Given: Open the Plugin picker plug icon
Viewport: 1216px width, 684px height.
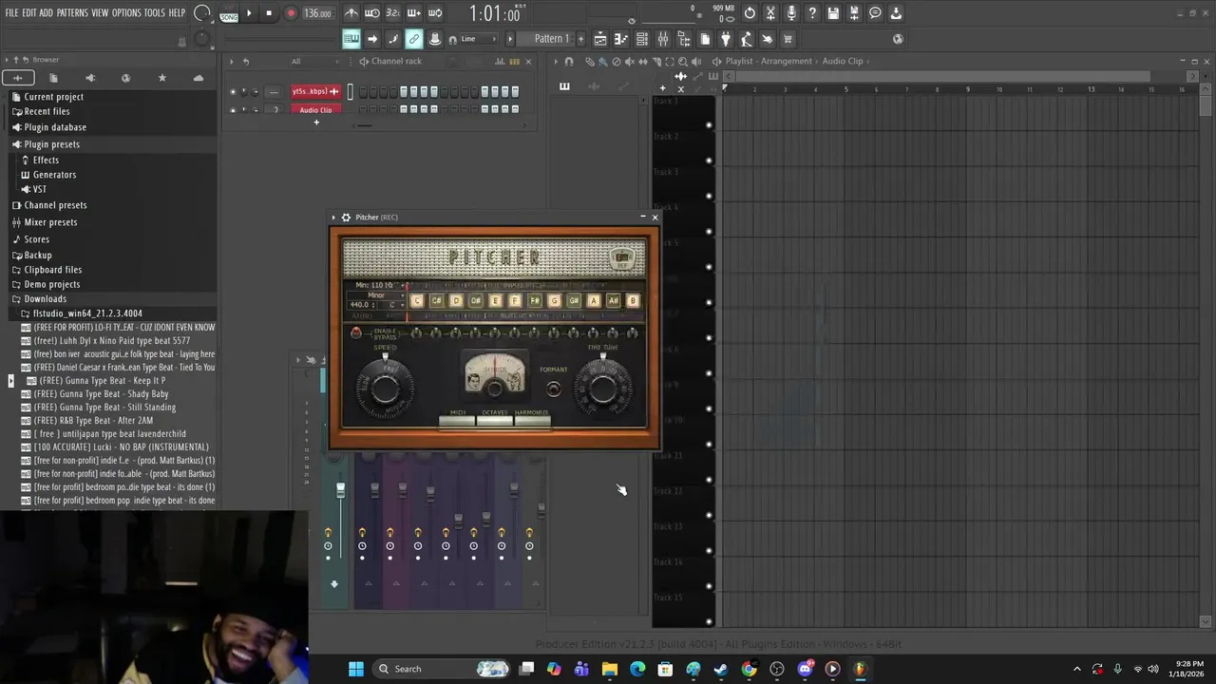Looking at the screenshot, I should (725, 39).
